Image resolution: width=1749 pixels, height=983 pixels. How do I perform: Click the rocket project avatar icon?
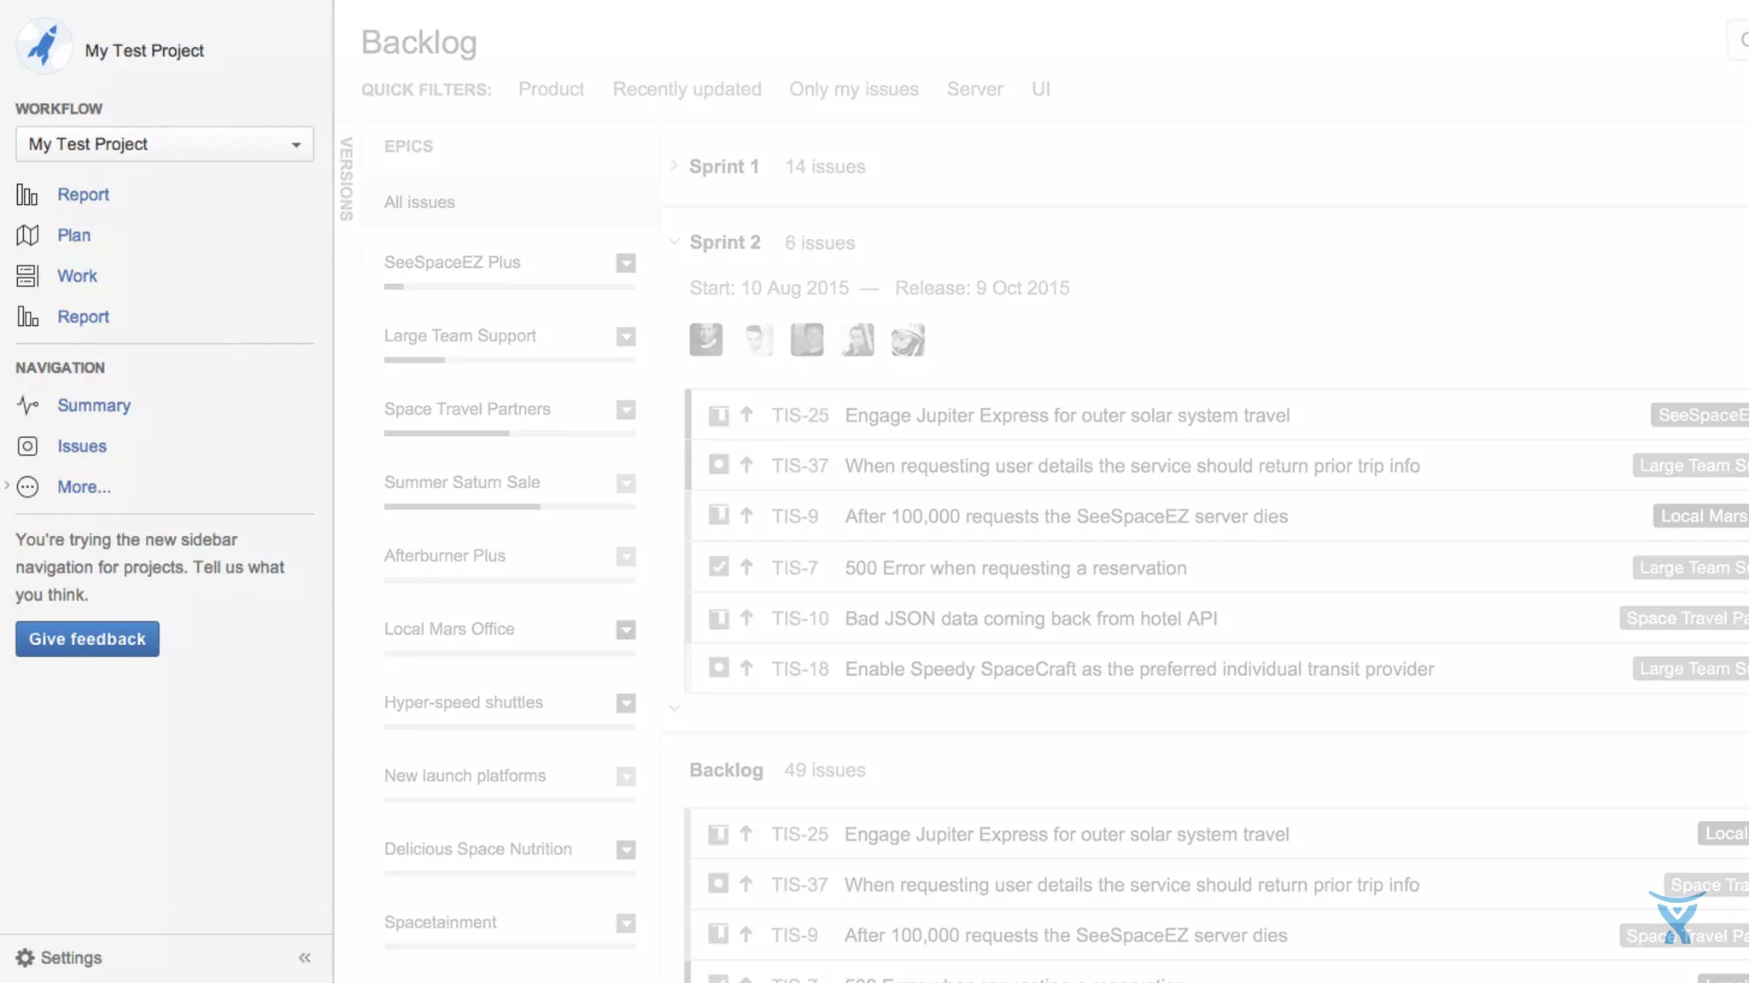tap(44, 47)
